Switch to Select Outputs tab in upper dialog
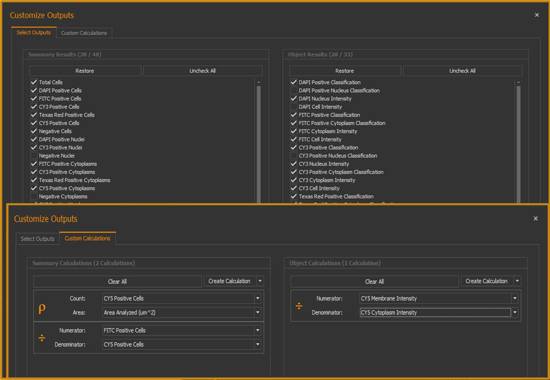550x380 pixels. tap(34, 32)
